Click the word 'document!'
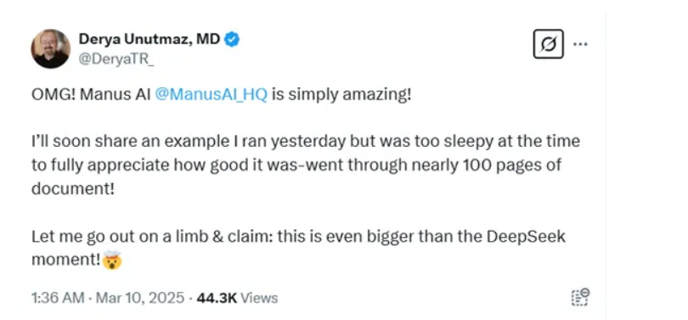 point(73,189)
